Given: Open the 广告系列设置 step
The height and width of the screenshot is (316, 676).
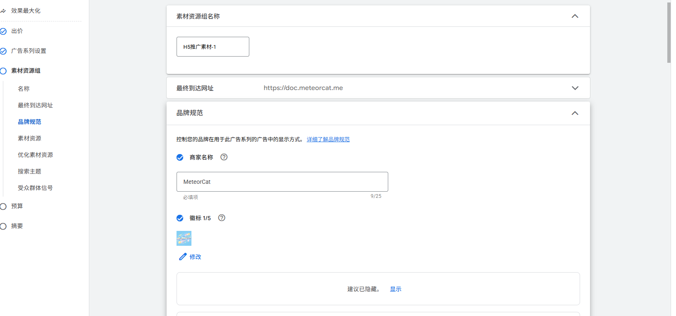Looking at the screenshot, I should (29, 51).
